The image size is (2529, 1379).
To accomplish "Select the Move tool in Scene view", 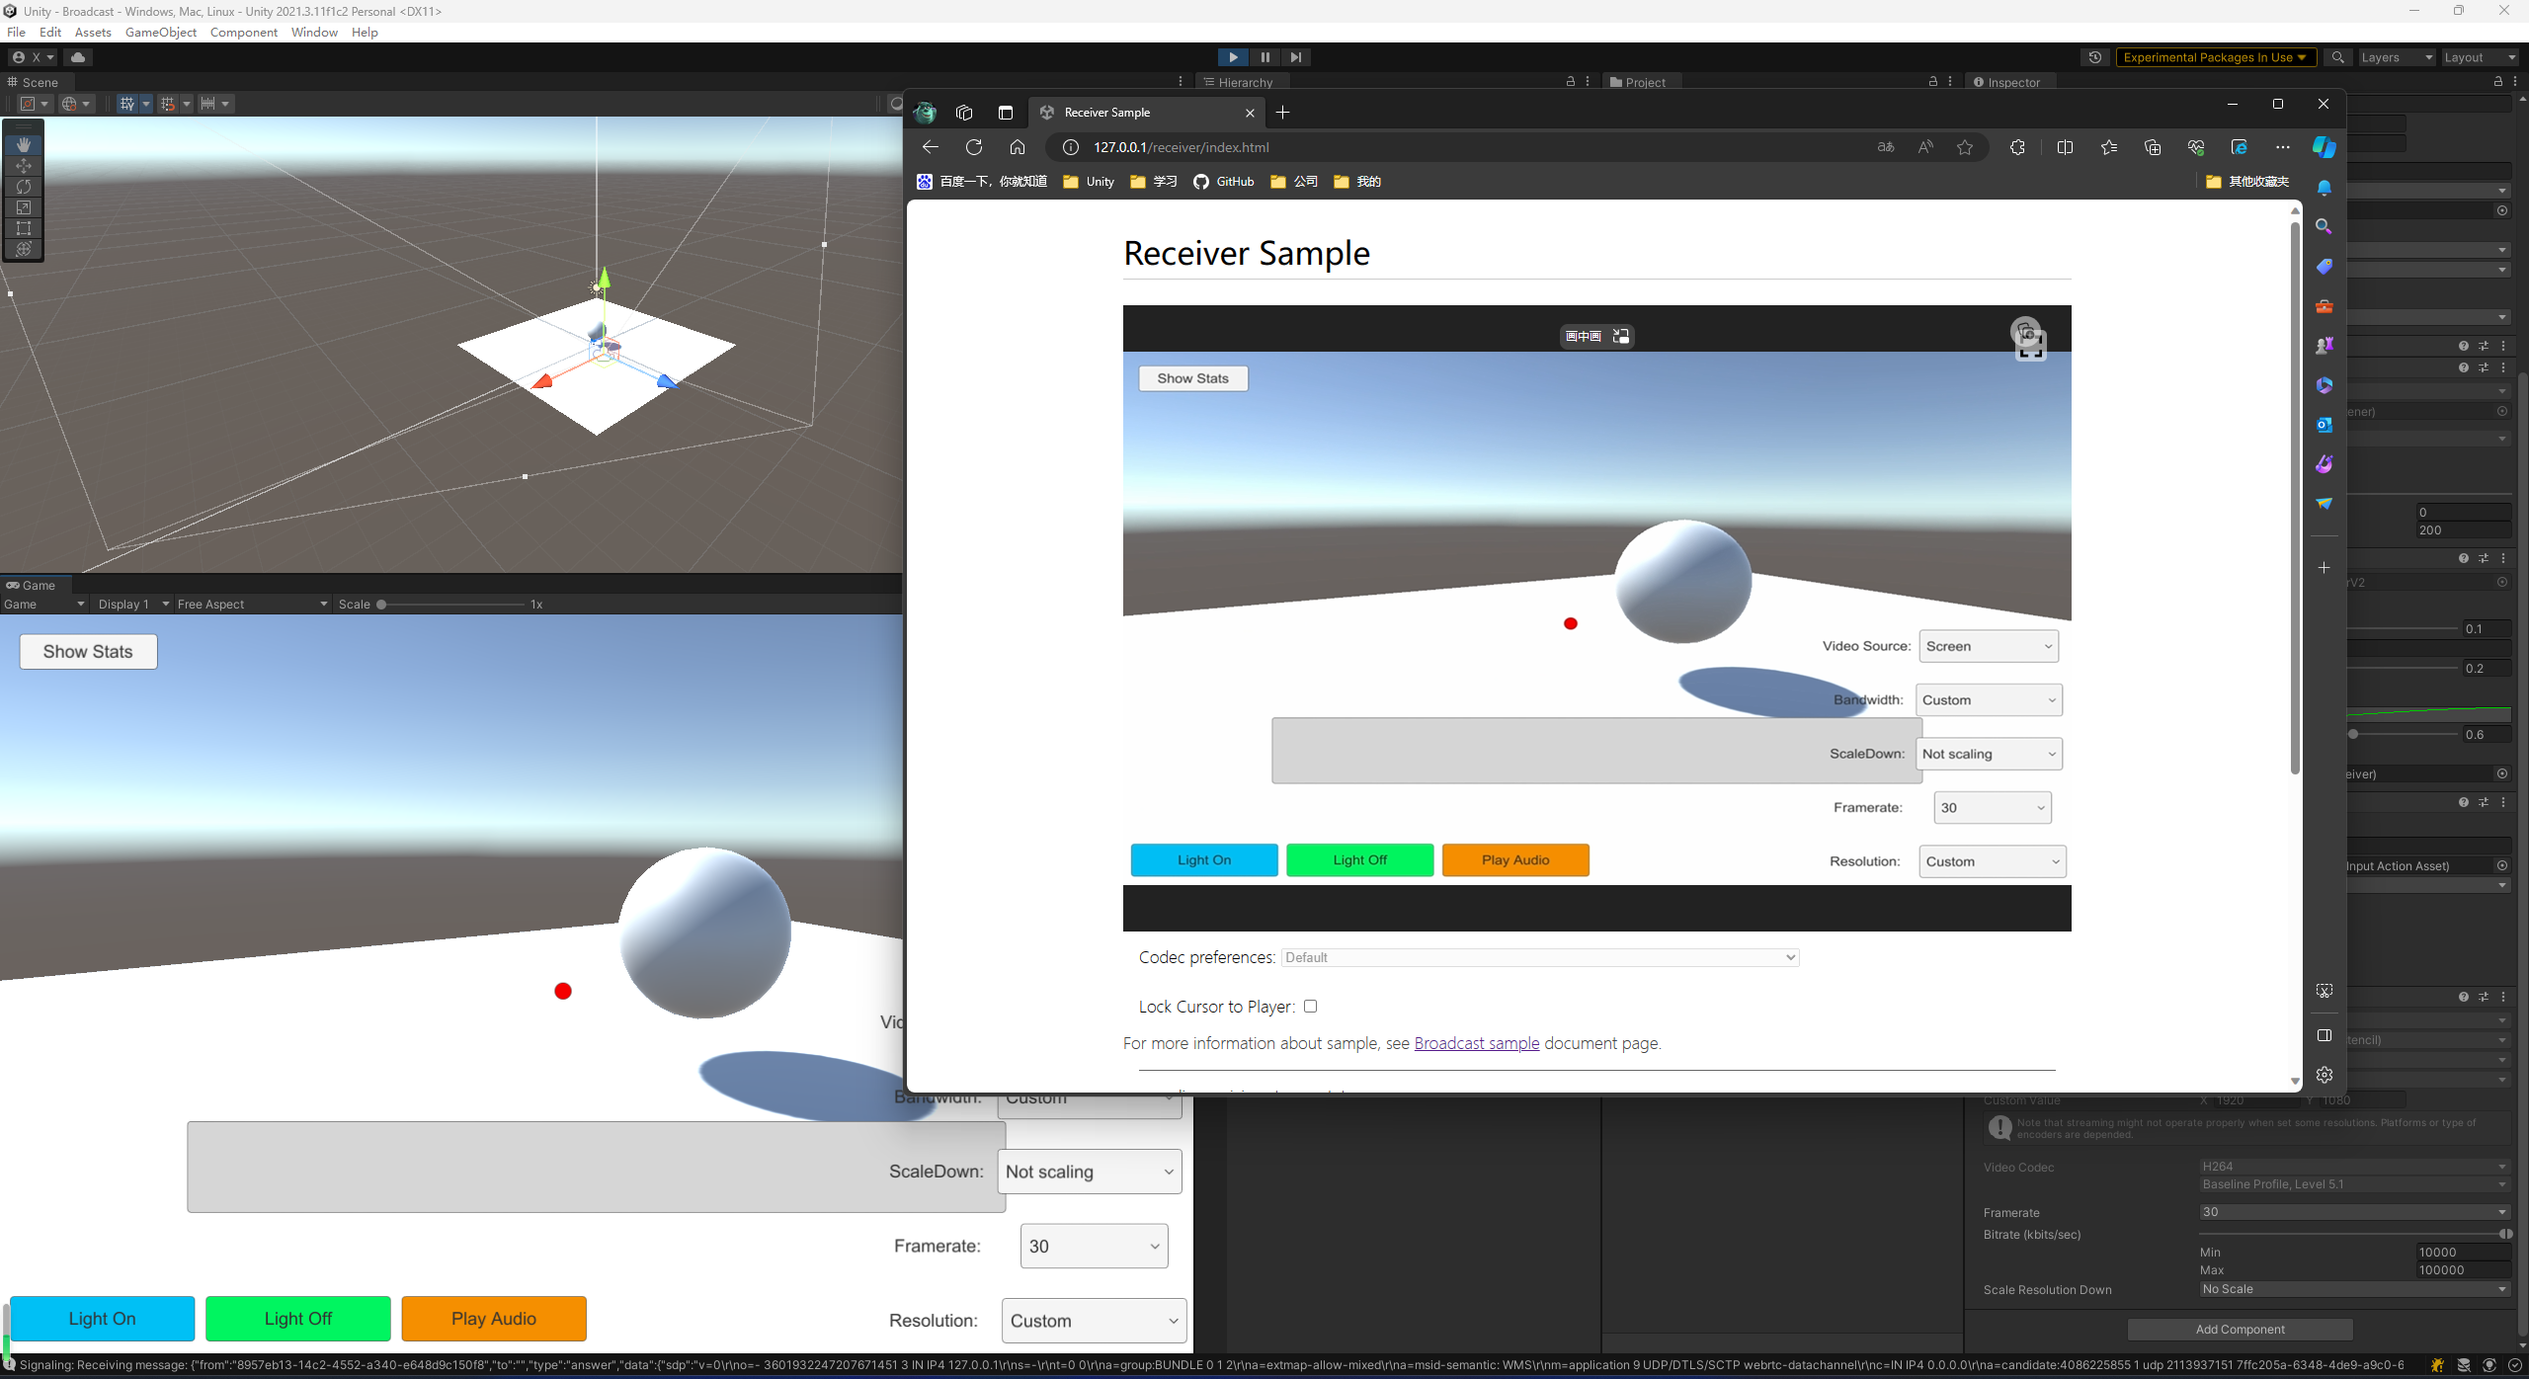I will 24,165.
